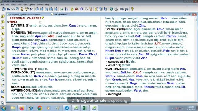Open the Options menu
Screen dimensions: 198x111
coord(32,5)
